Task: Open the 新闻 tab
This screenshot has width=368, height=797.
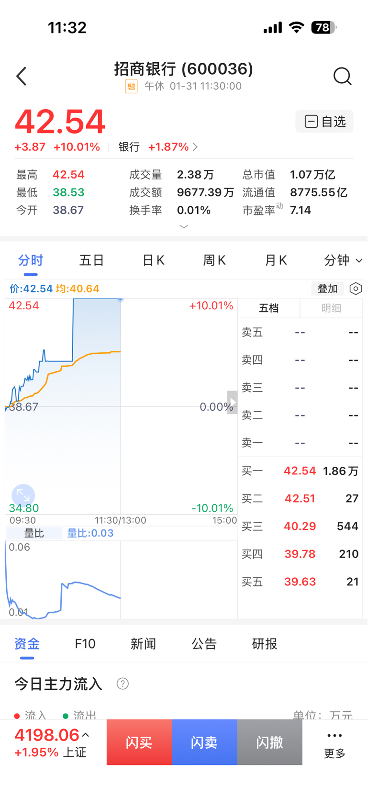Action: click(144, 644)
